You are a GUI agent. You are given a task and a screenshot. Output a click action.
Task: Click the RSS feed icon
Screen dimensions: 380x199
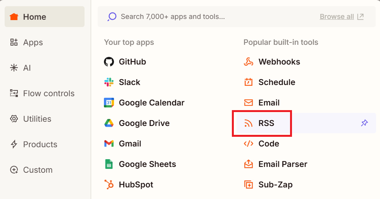pyautogui.click(x=249, y=123)
